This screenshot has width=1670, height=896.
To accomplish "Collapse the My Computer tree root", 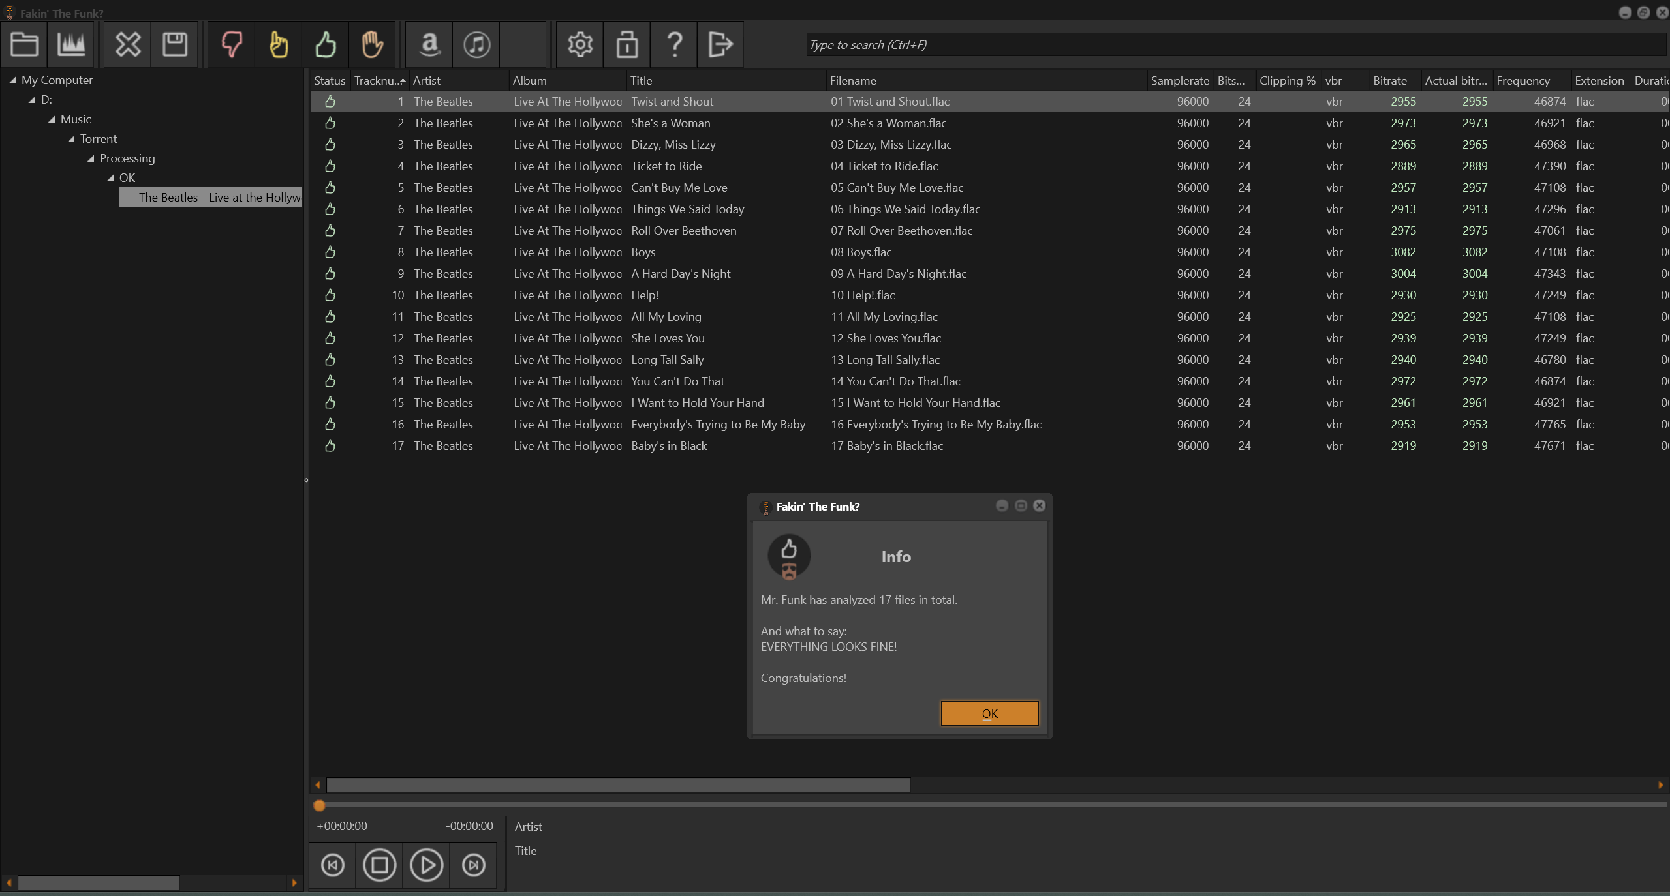I will pos(12,80).
